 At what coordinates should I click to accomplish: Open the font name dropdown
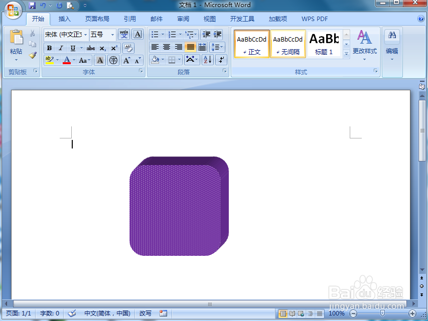click(85, 35)
